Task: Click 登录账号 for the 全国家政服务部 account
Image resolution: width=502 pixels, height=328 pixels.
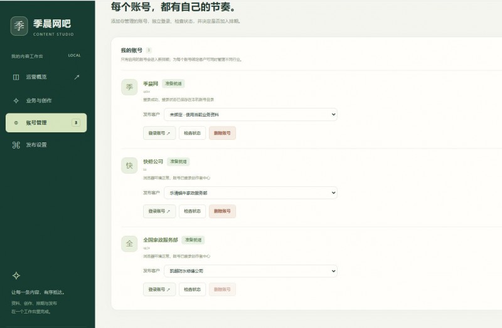Action: pos(159,289)
